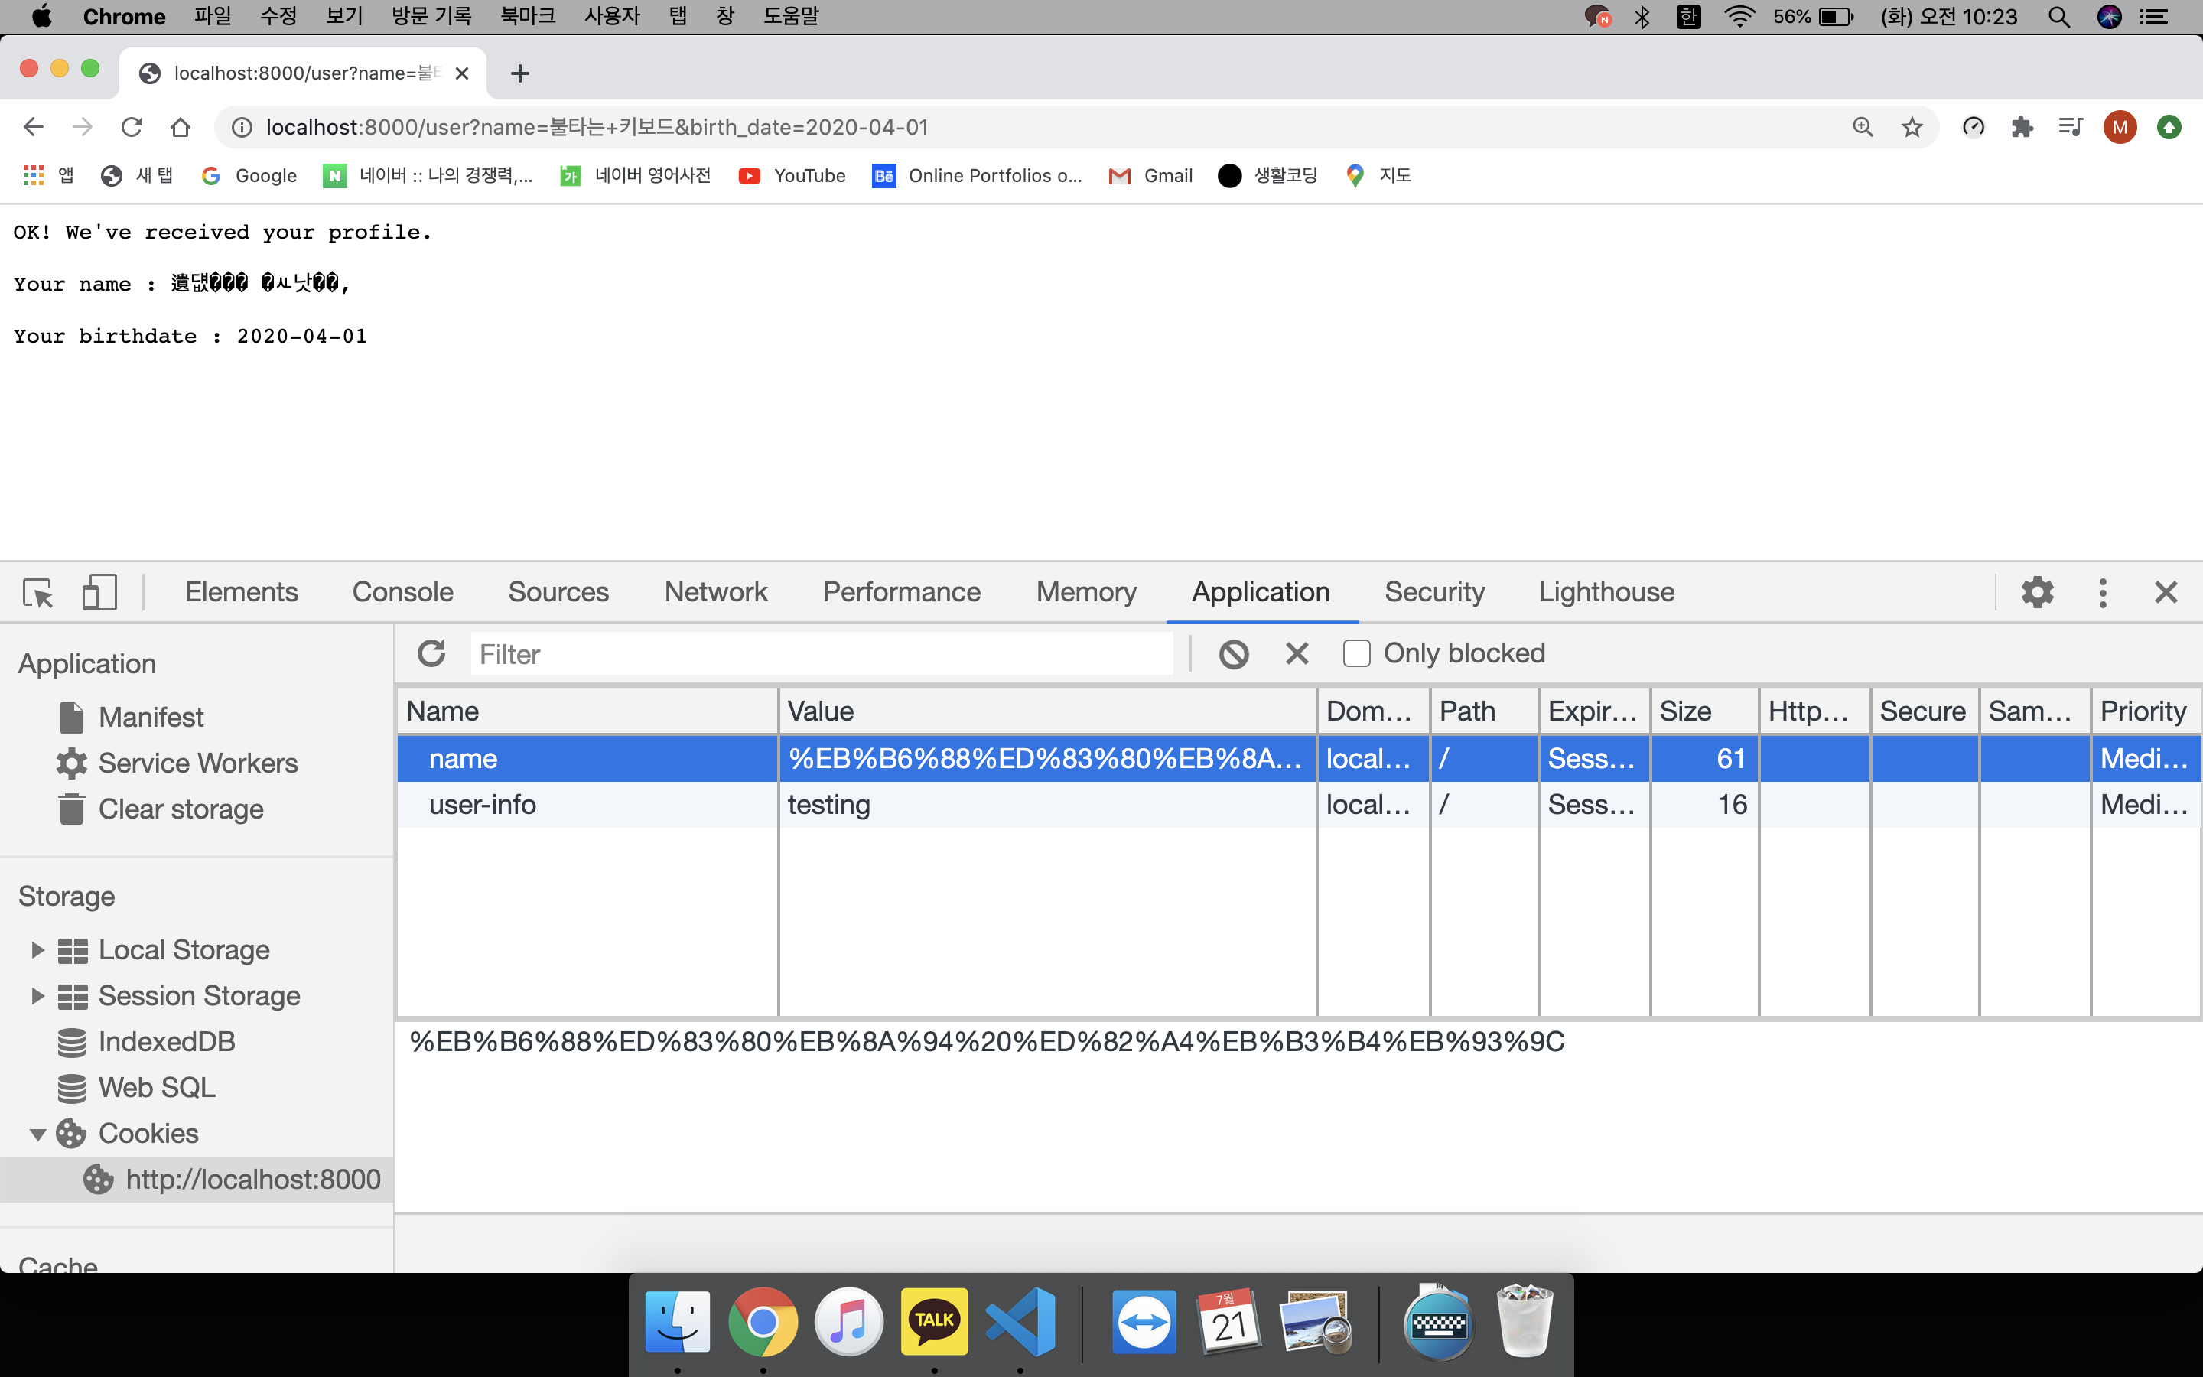
Task: Expand the Local Storage tree
Action: [x=37, y=950]
